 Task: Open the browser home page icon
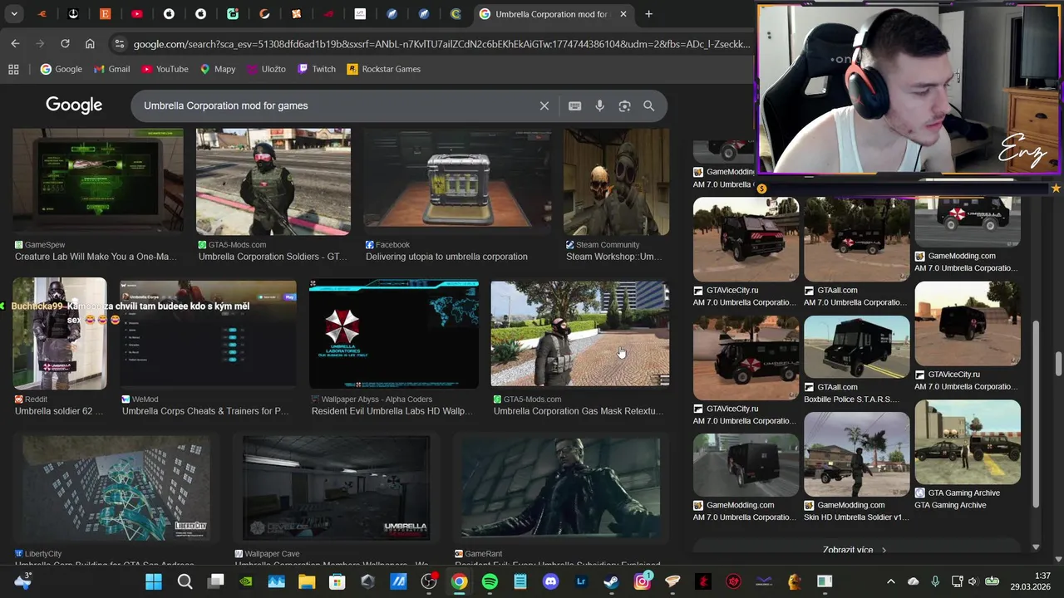[x=90, y=43]
